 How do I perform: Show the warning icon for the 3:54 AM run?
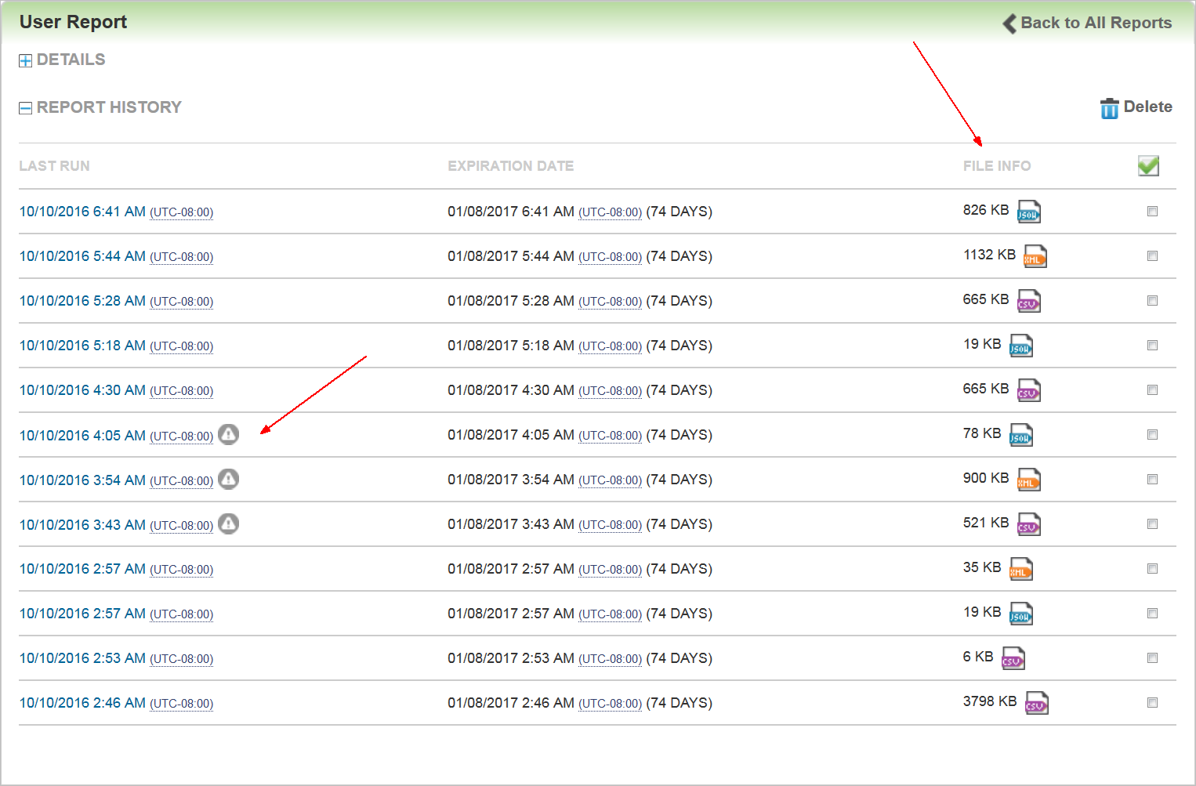click(228, 479)
